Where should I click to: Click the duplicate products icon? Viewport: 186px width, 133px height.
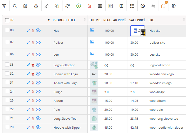point(57,6)
